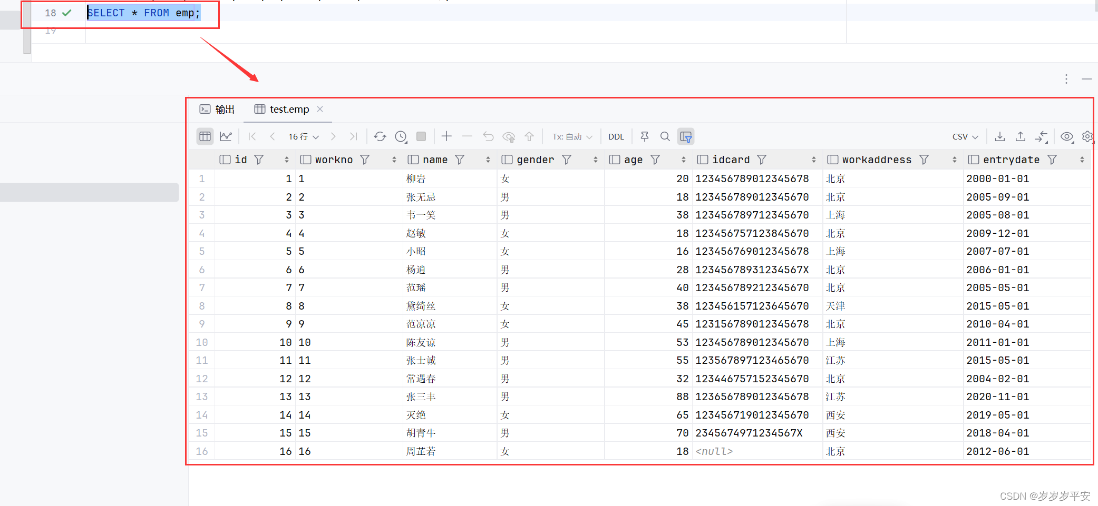Filter the id column

point(259,160)
